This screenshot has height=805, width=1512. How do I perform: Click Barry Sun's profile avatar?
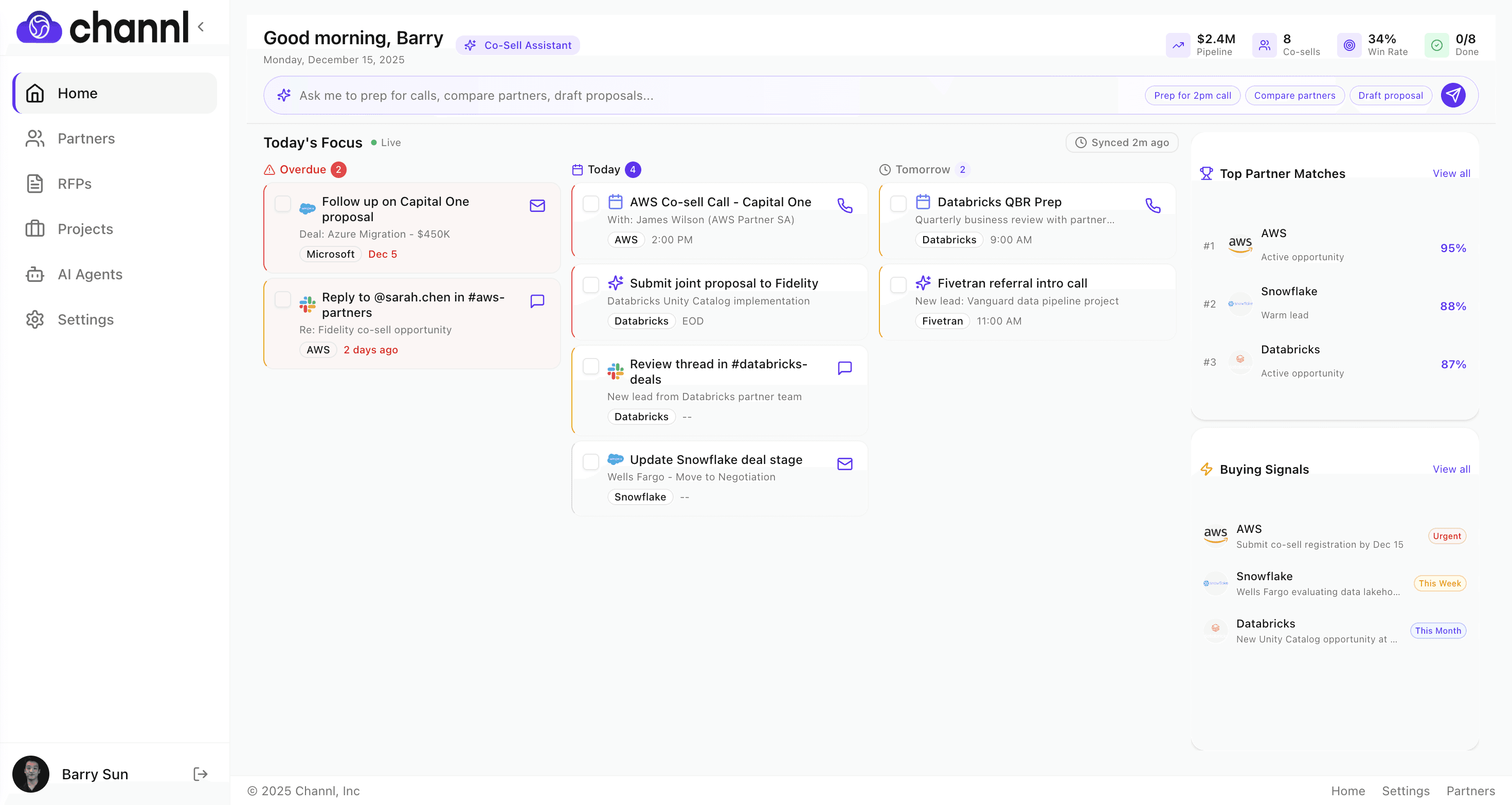[30, 774]
